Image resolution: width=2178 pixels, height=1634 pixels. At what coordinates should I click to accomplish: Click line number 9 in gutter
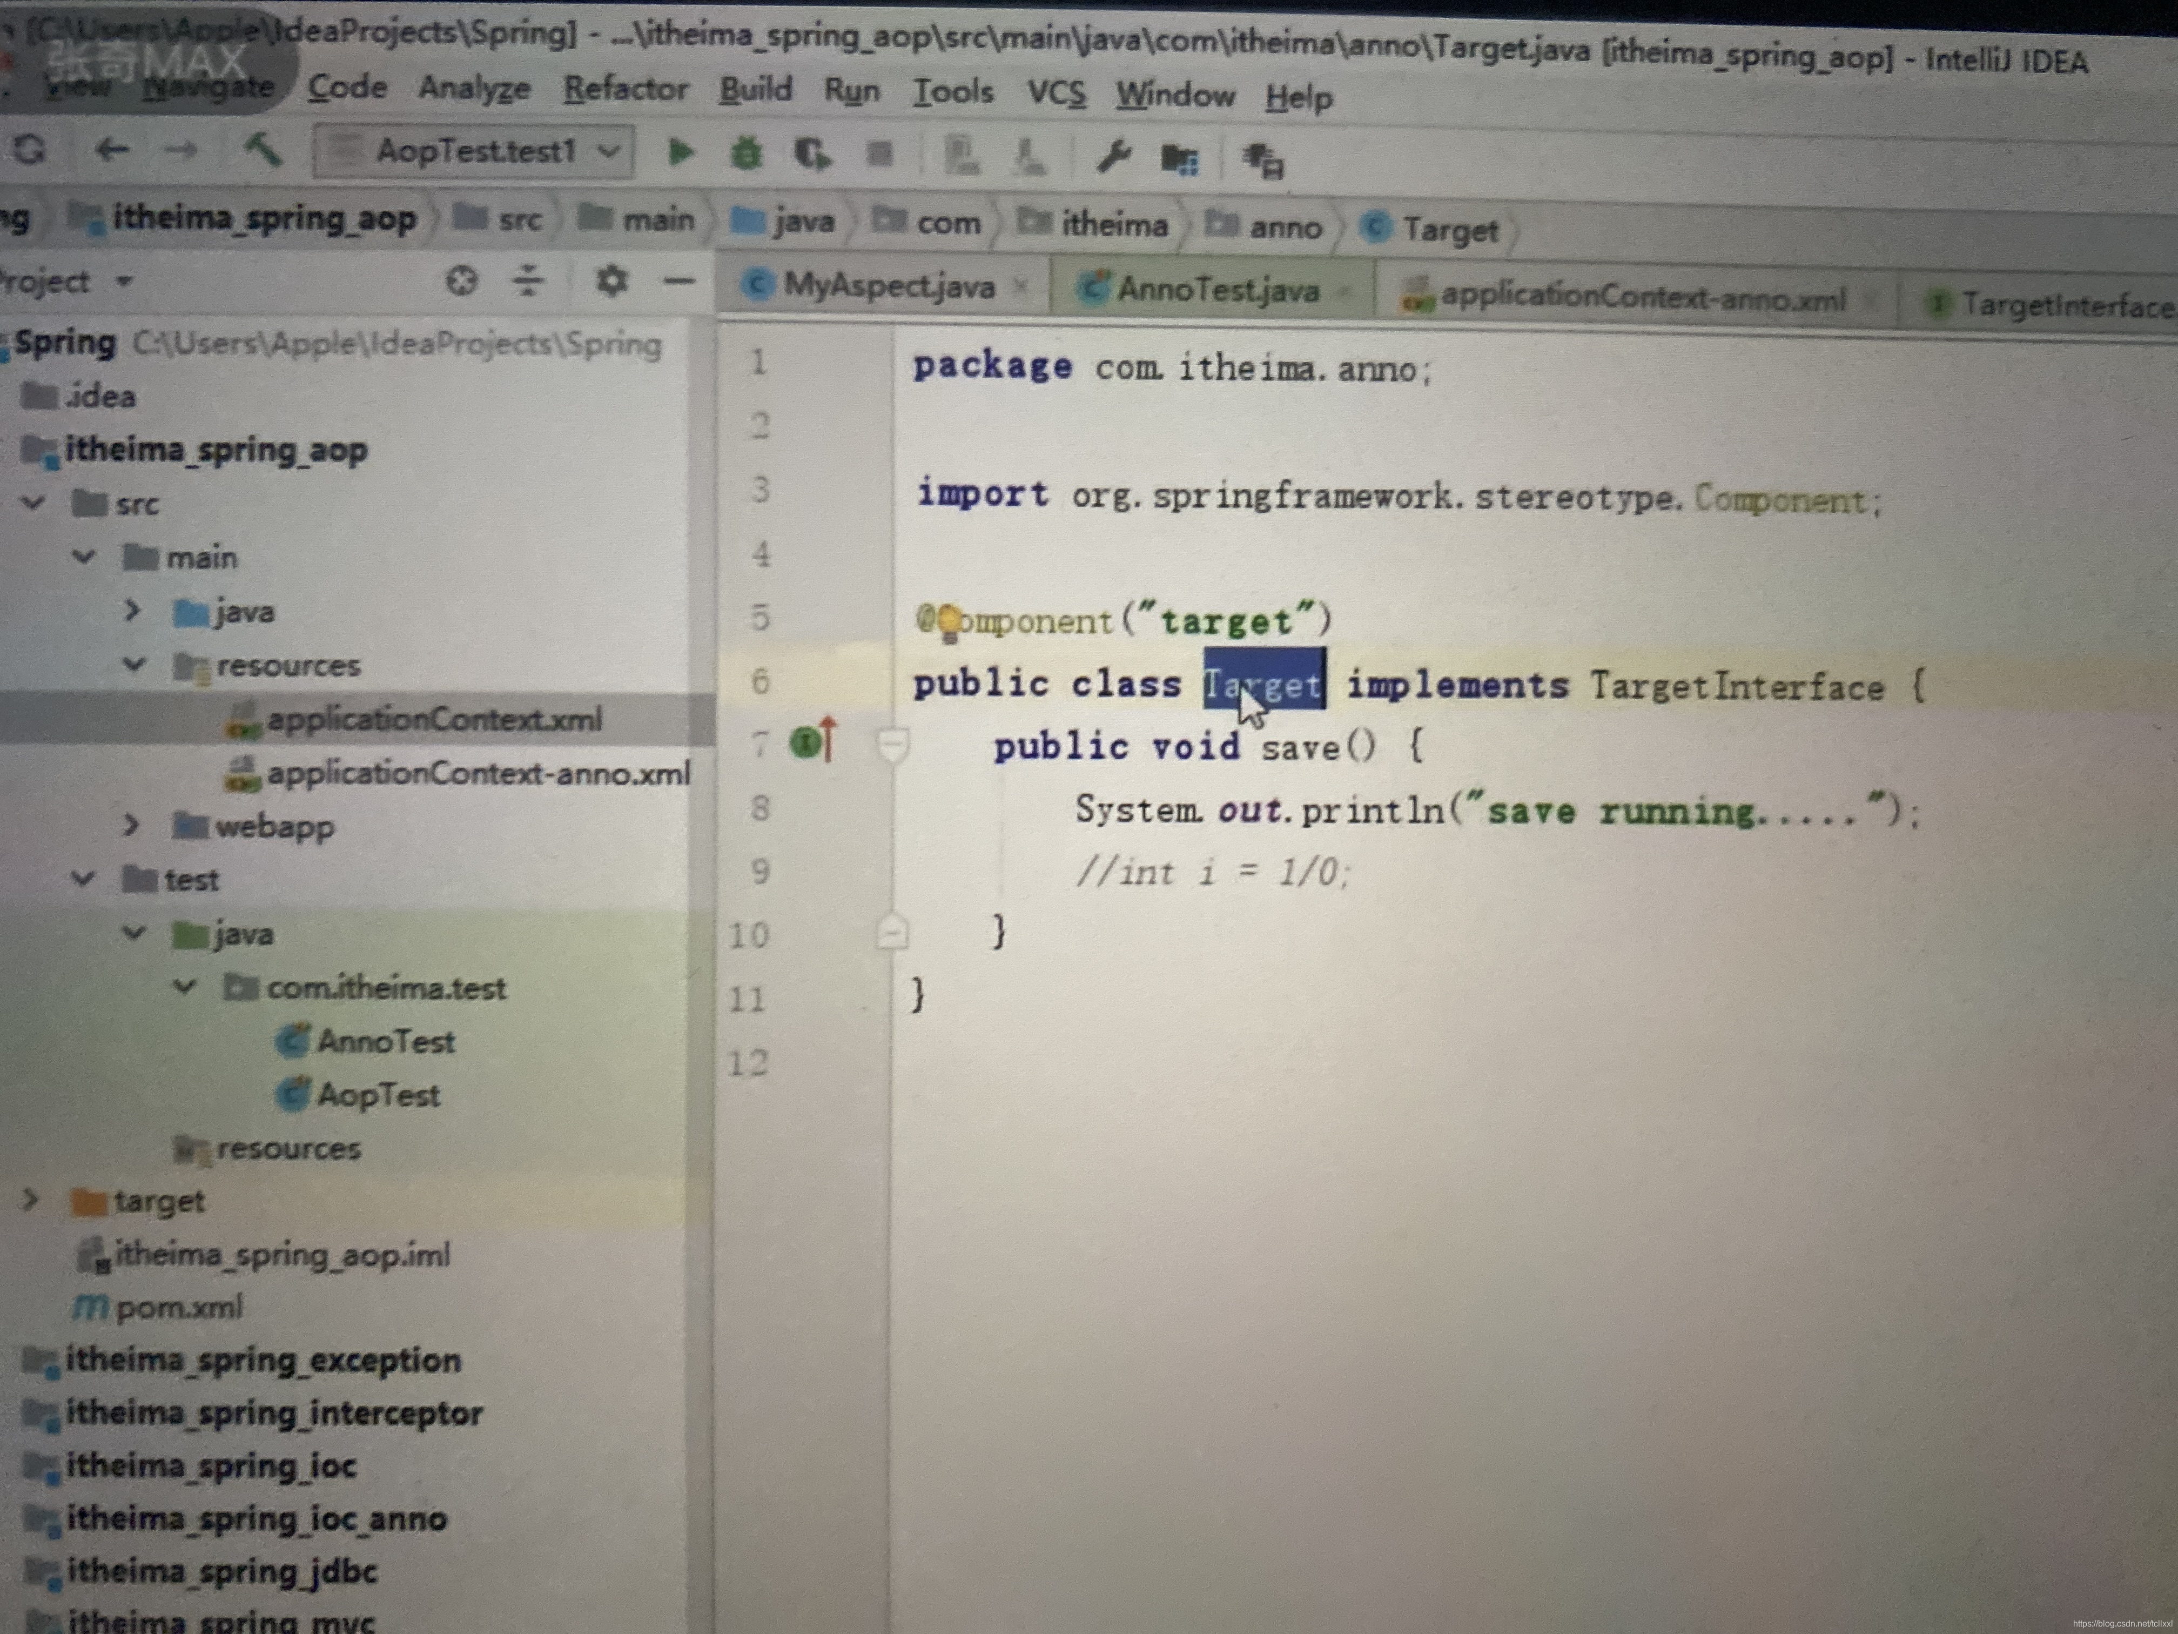click(759, 870)
